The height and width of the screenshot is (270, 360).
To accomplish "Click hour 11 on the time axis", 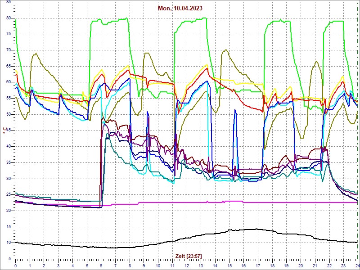I will pos(172,265).
